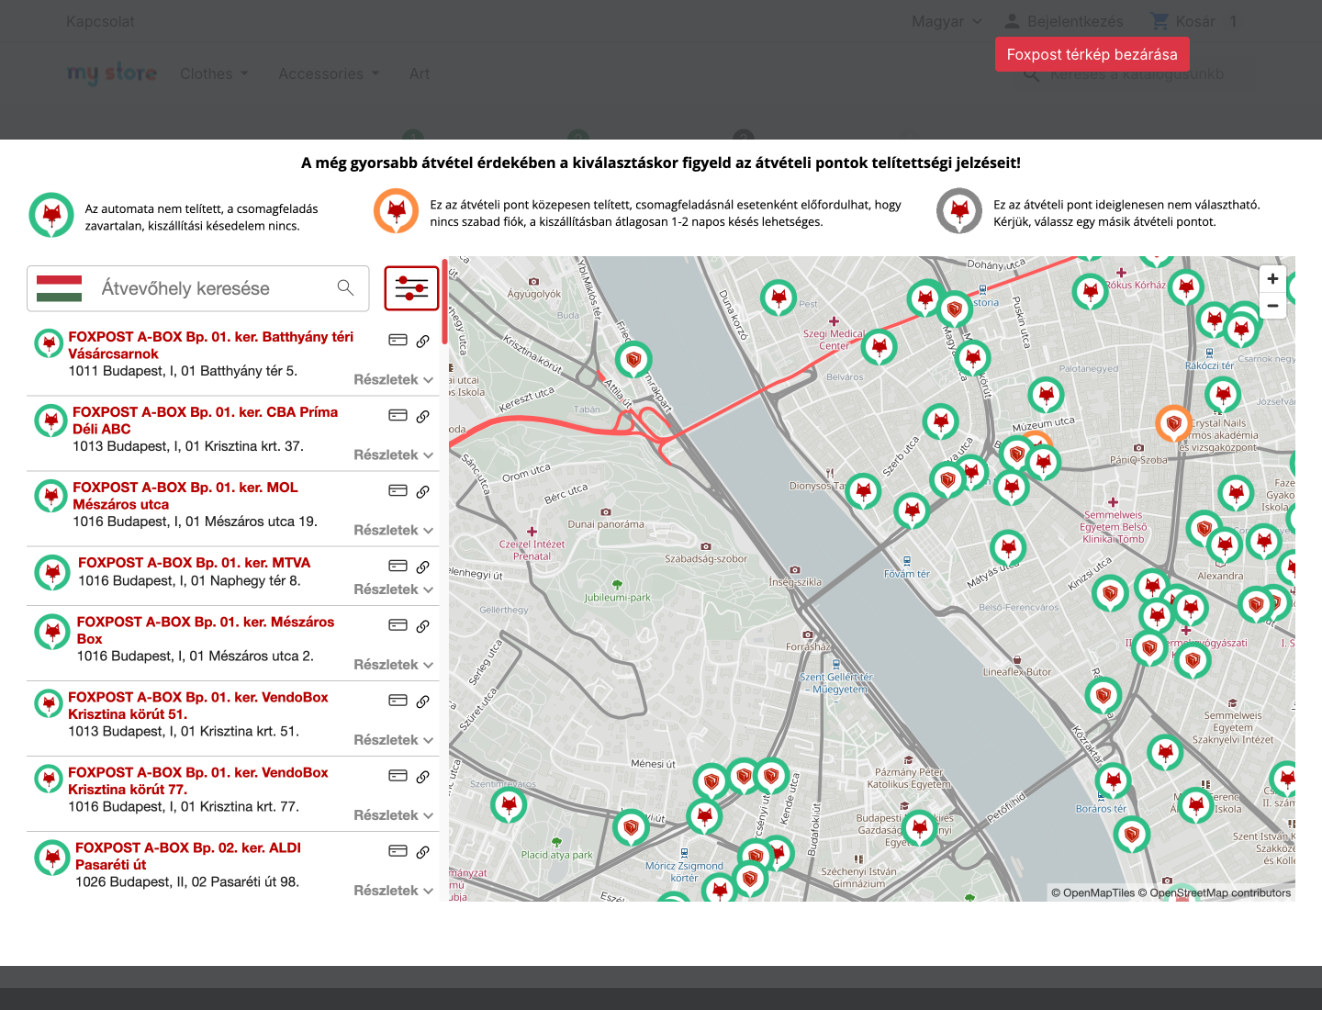1322x1010 pixels.
Task: Go to the Kapcsolat page
Action: (x=100, y=21)
